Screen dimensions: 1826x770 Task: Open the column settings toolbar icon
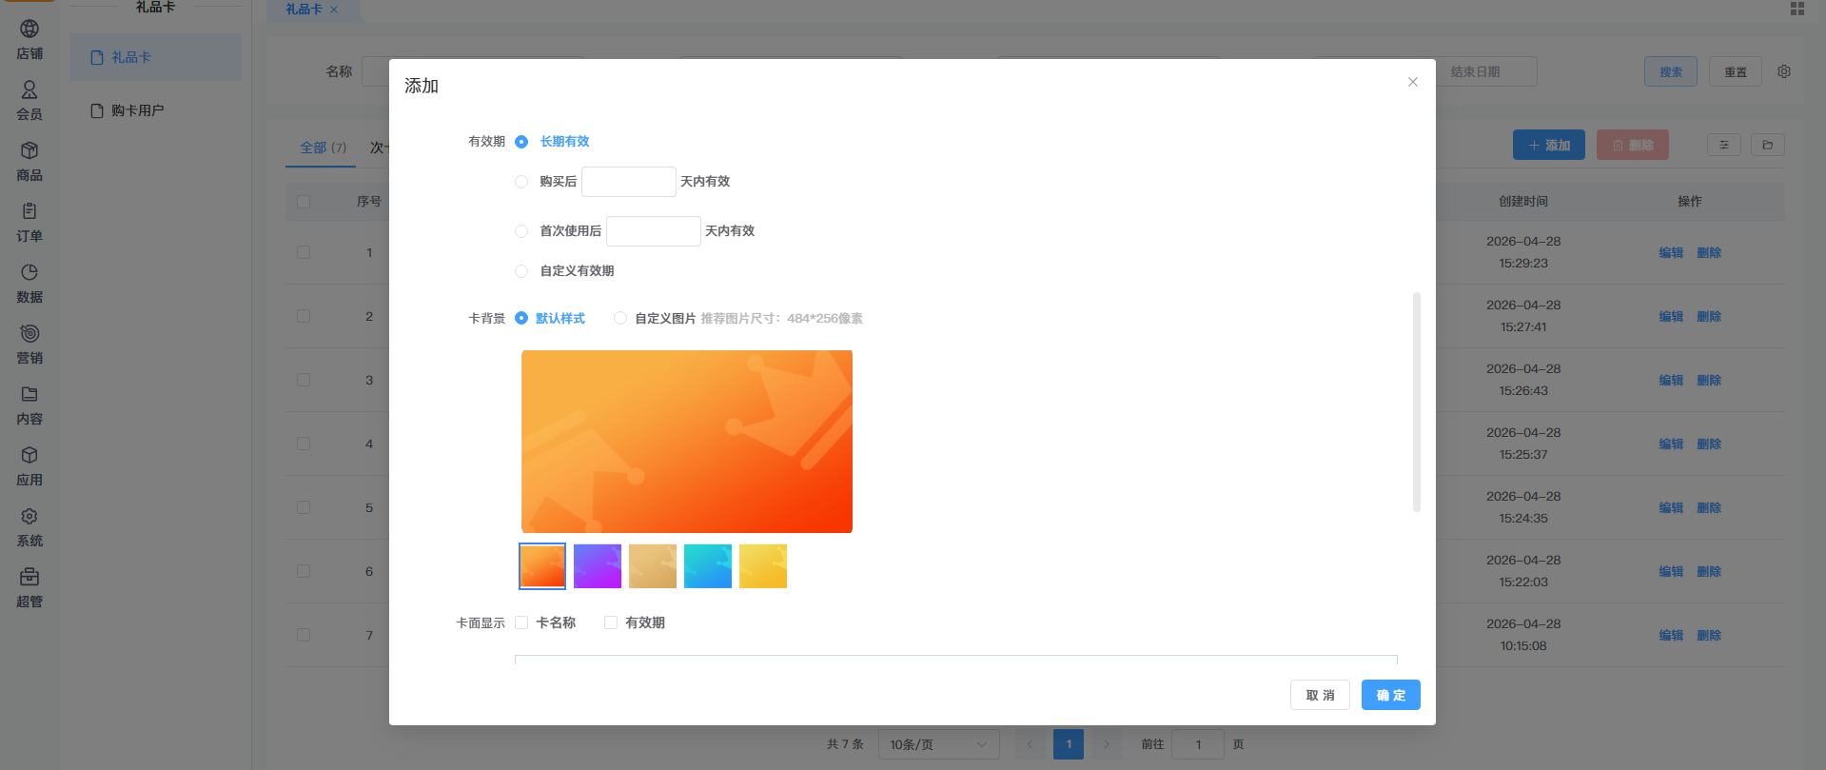click(1724, 145)
